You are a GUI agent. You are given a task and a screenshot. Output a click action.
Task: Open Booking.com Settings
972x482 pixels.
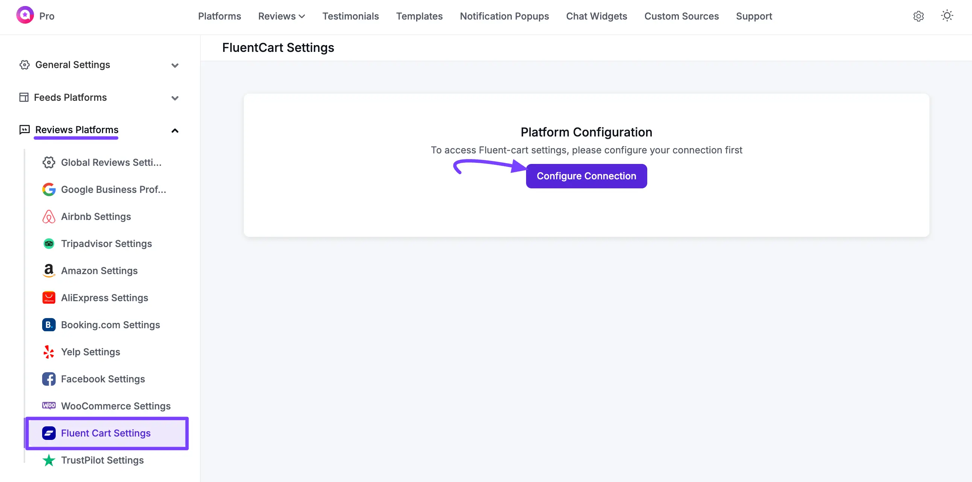(110, 324)
